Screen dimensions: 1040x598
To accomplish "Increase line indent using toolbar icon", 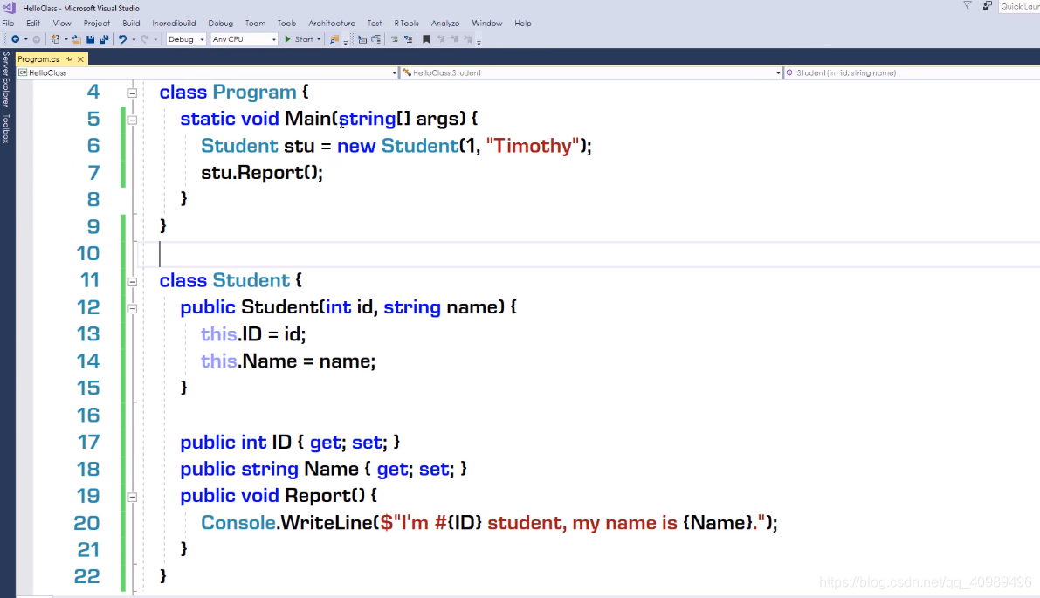I will pyautogui.click(x=408, y=39).
